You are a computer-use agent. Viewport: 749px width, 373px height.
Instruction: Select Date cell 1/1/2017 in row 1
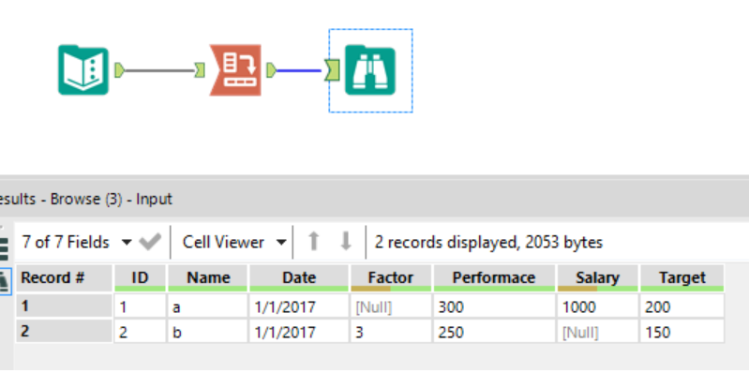click(x=299, y=306)
